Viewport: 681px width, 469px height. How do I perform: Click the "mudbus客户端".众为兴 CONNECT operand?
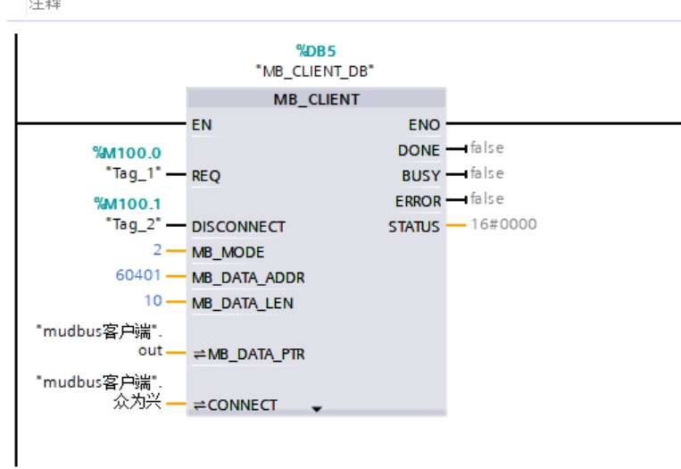click(x=99, y=392)
